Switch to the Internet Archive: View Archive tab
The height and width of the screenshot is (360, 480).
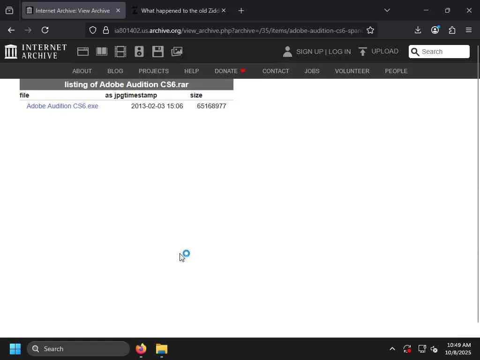tap(74, 10)
